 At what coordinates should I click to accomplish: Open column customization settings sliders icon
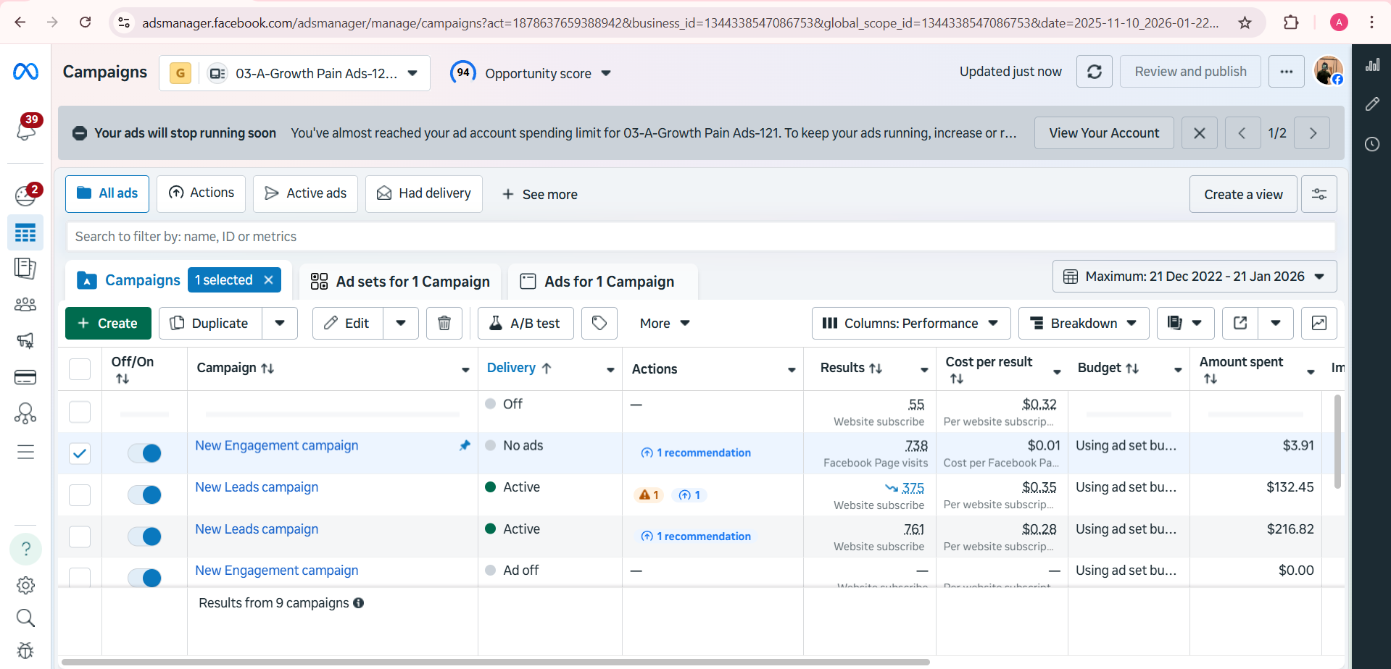(x=1319, y=194)
